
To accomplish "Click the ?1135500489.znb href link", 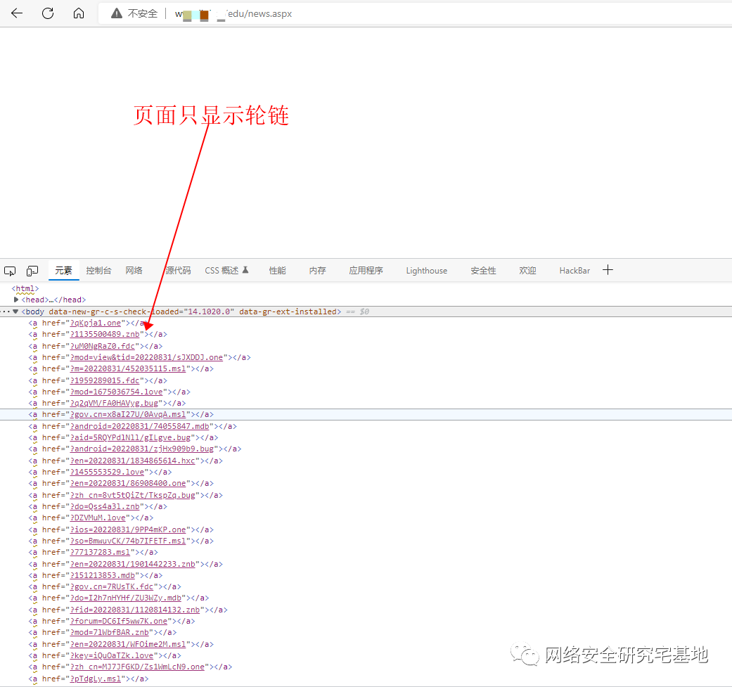I will click(105, 334).
